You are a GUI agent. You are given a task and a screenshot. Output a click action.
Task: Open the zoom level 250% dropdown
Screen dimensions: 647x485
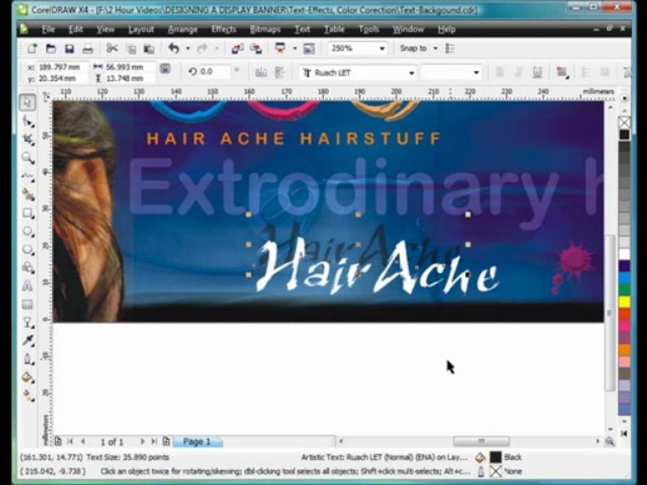pyautogui.click(x=382, y=48)
